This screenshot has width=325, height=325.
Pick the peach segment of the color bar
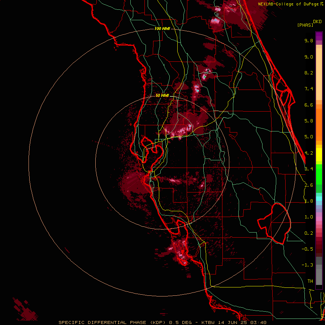(319, 75)
